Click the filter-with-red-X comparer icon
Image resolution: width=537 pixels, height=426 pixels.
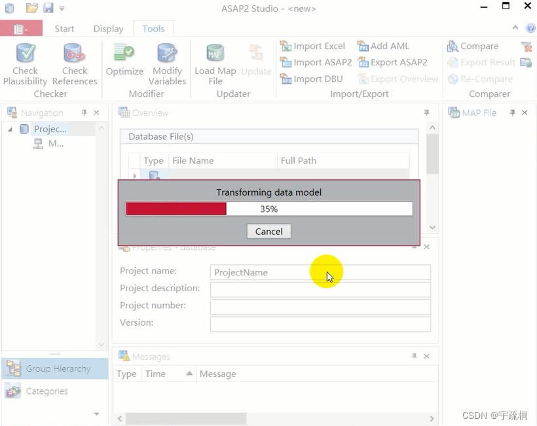[526, 46]
